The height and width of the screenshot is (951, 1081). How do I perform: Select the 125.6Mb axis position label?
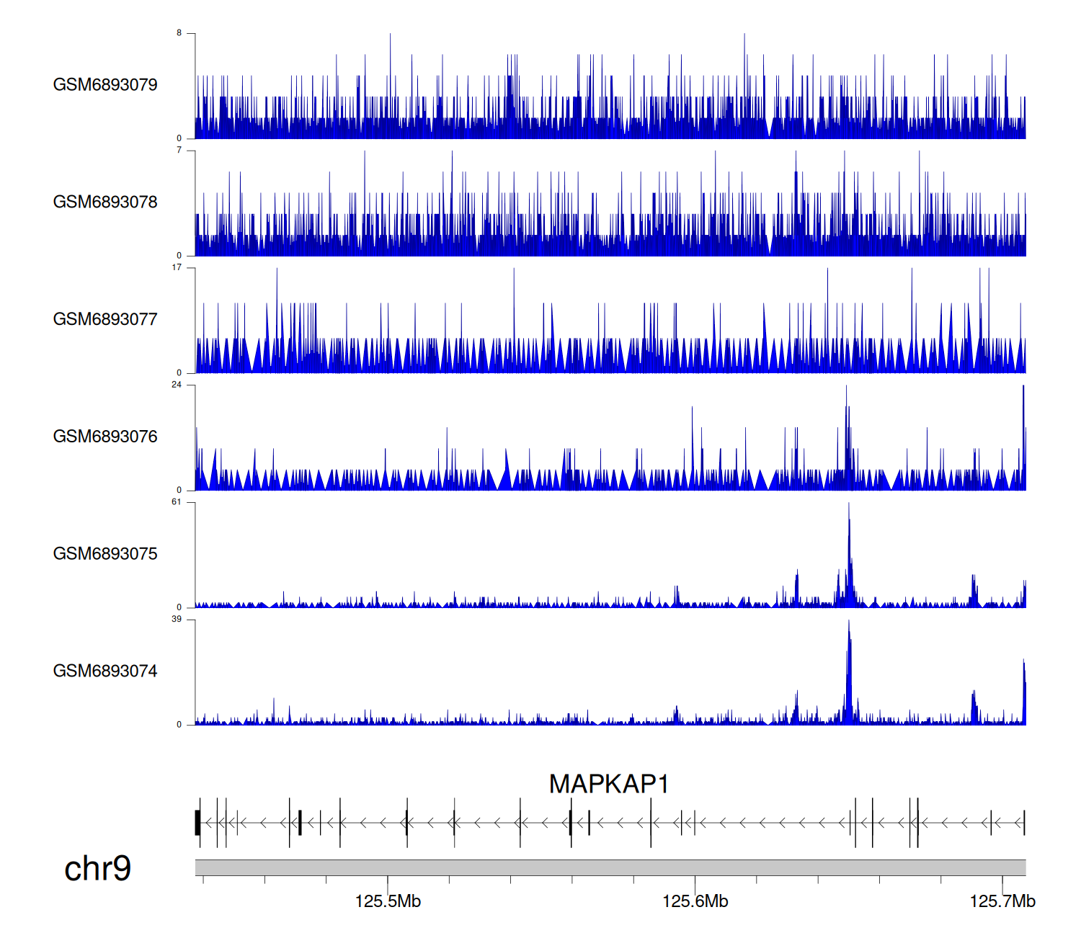(695, 901)
